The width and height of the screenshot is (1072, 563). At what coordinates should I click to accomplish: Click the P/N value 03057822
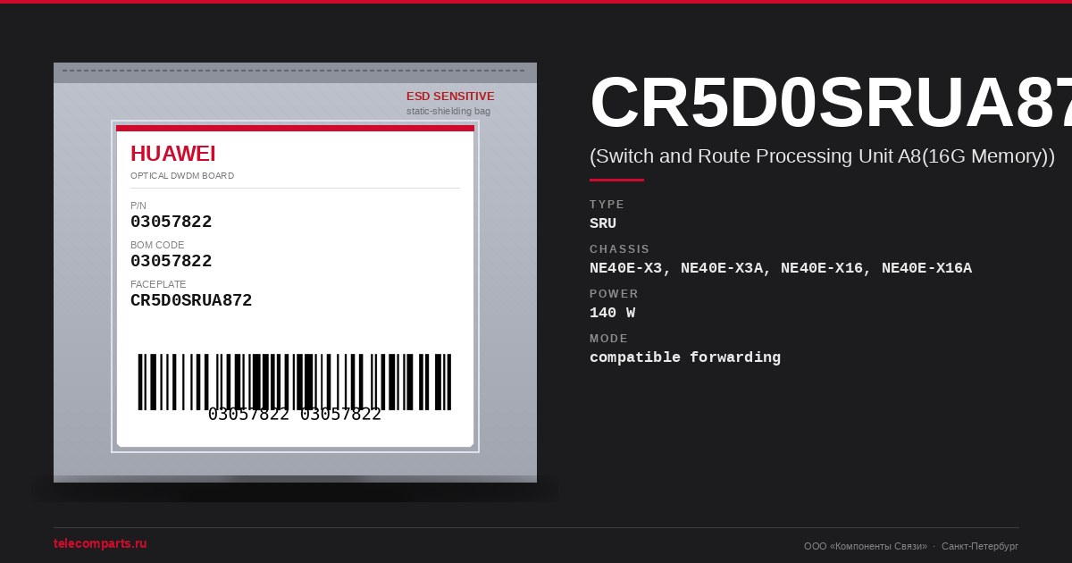[171, 222]
